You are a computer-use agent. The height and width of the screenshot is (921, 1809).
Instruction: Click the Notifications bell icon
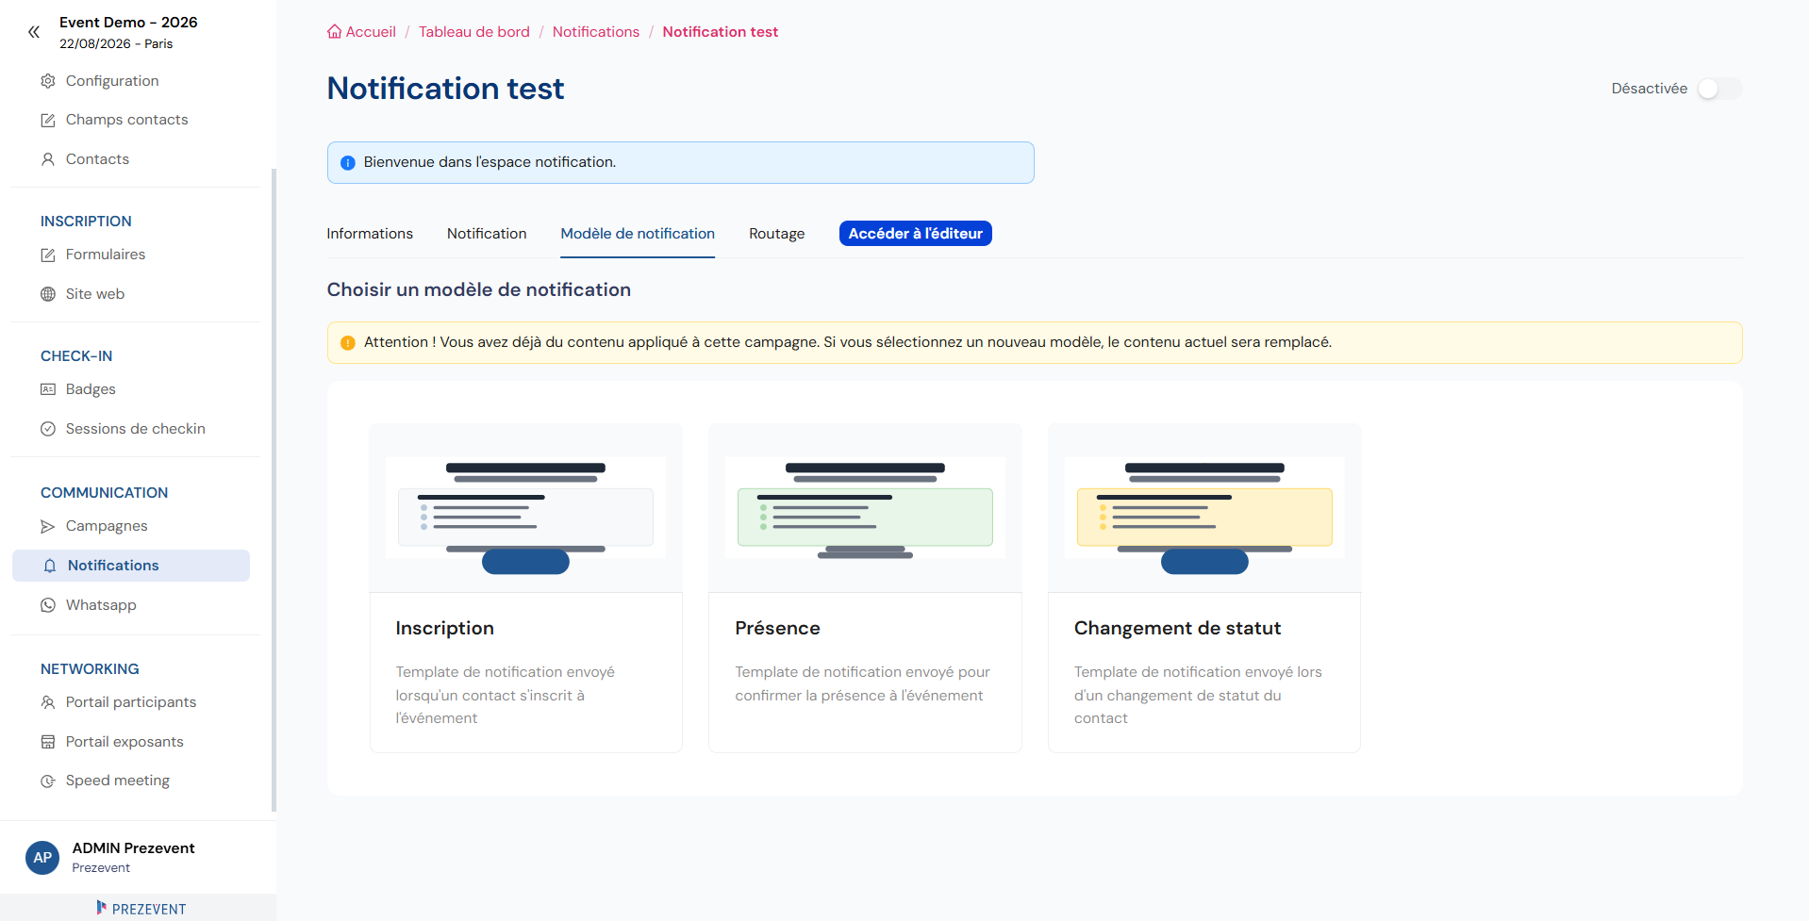[x=50, y=566]
